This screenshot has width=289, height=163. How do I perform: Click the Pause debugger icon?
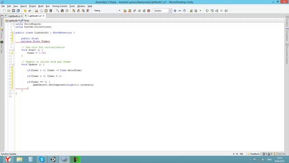coord(221,11)
